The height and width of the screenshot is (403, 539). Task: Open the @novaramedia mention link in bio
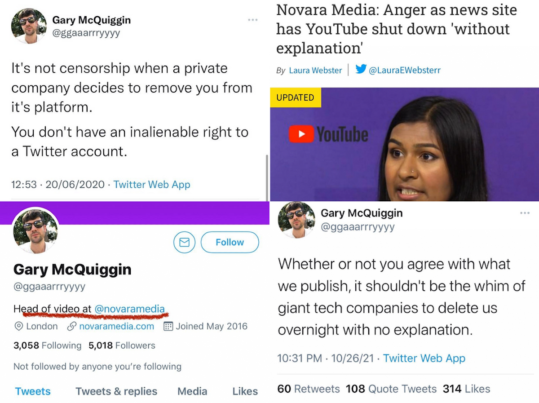tap(129, 309)
